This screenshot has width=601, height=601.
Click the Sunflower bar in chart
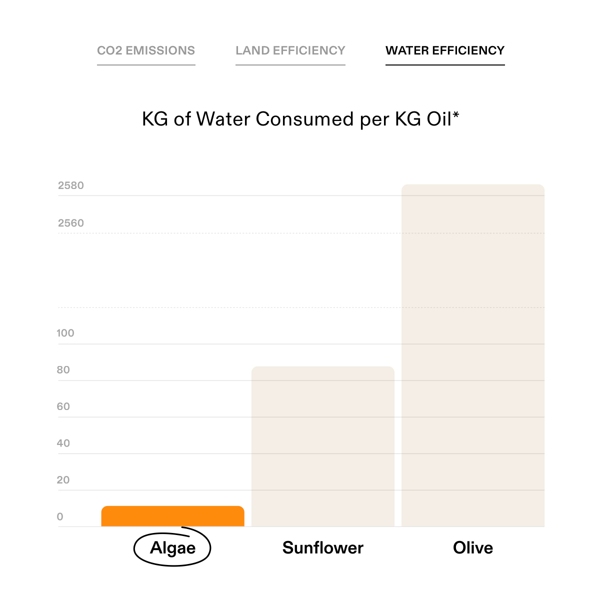pyautogui.click(x=323, y=446)
